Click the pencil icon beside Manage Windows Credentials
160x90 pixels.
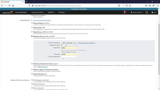[77, 42]
